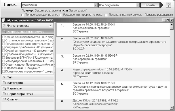Collapse the Информационный ресурс section header
This screenshot has width=175, height=111.
point(28,32)
